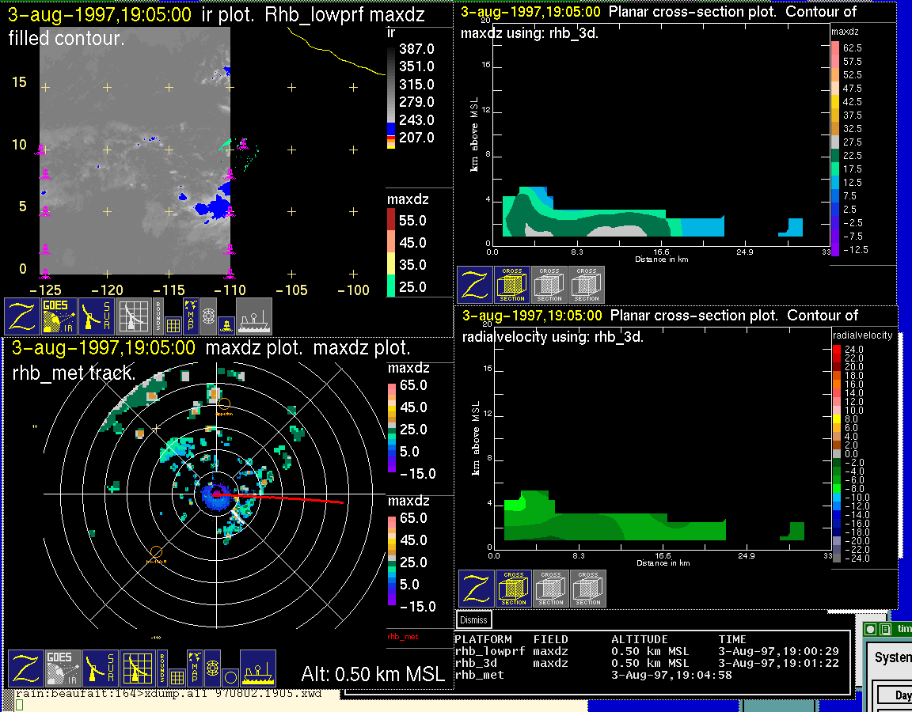
Task: Toggle the grayed GOES IR icon in maxdz plot window
Action: tap(61, 668)
